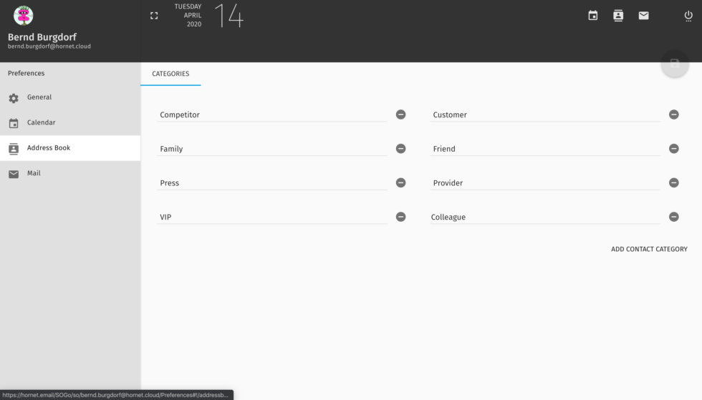Toggle fullscreen expand icon
Viewport: 702px width, 400px height.
pyautogui.click(x=154, y=16)
